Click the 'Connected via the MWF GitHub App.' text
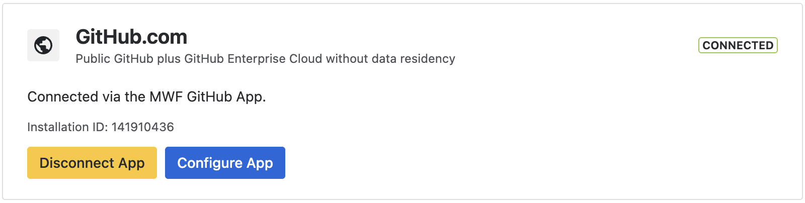The height and width of the screenshot is (203, 805). (146, 97)
